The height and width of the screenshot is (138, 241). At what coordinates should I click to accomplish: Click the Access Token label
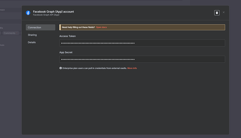click(67, 36)
